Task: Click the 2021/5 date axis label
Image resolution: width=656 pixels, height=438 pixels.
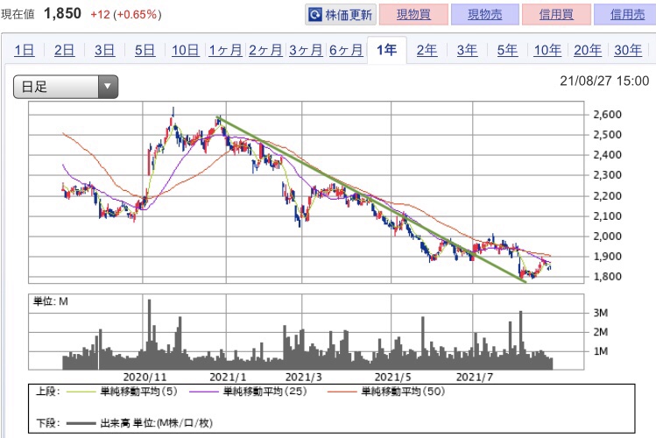Action: click(x=392, y=378)
